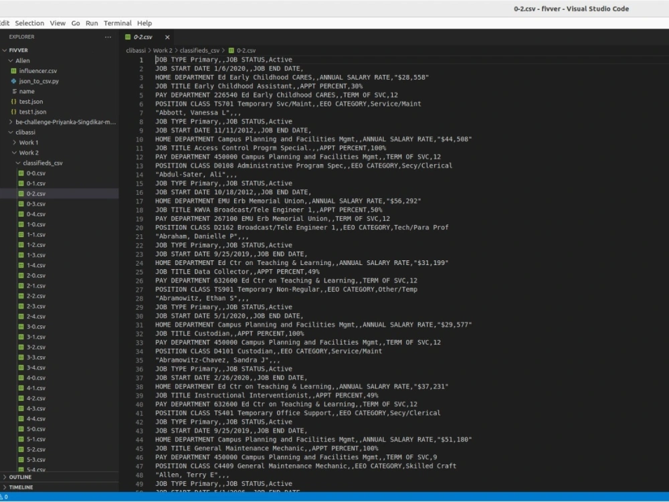Click line number 14 in the gutter

click(x=140, y=175)
